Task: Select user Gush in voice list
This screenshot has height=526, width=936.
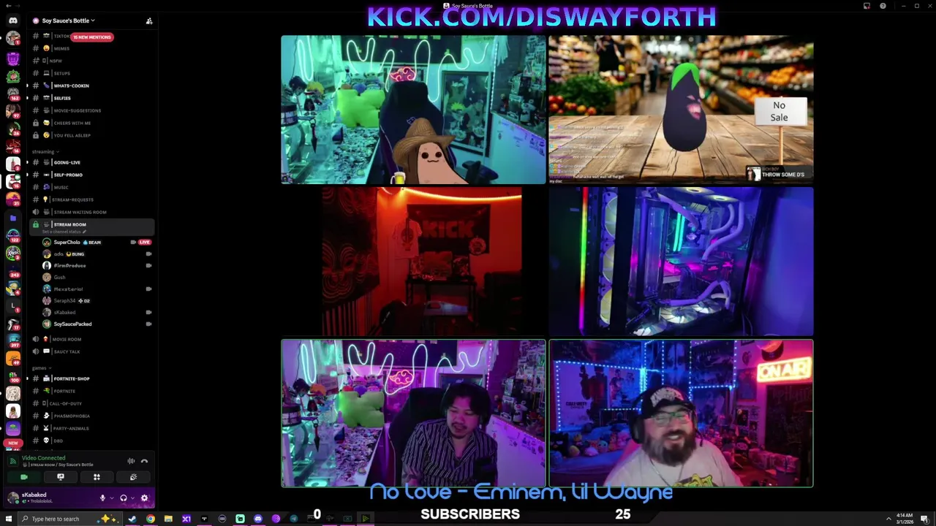Action: coord(97,277)
